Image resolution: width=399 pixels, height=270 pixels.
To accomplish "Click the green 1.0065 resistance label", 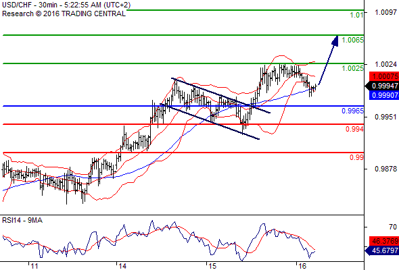I will (x=353, y=40).
